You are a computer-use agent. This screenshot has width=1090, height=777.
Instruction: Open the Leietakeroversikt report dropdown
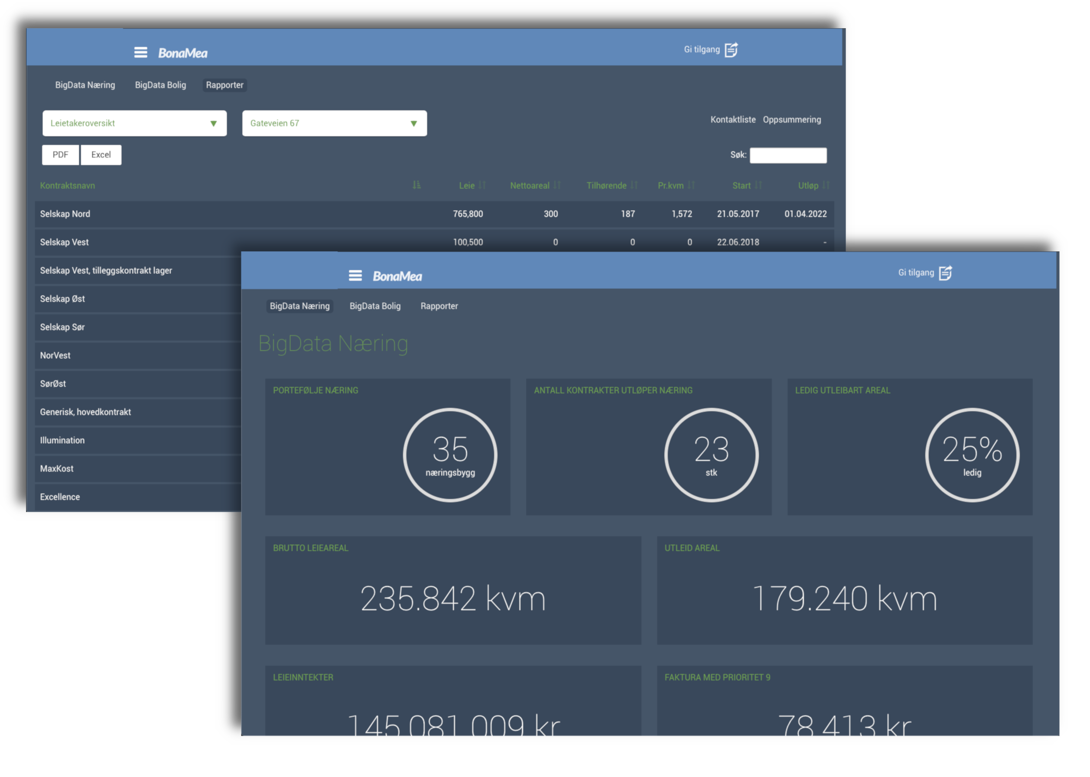[134, 124]
